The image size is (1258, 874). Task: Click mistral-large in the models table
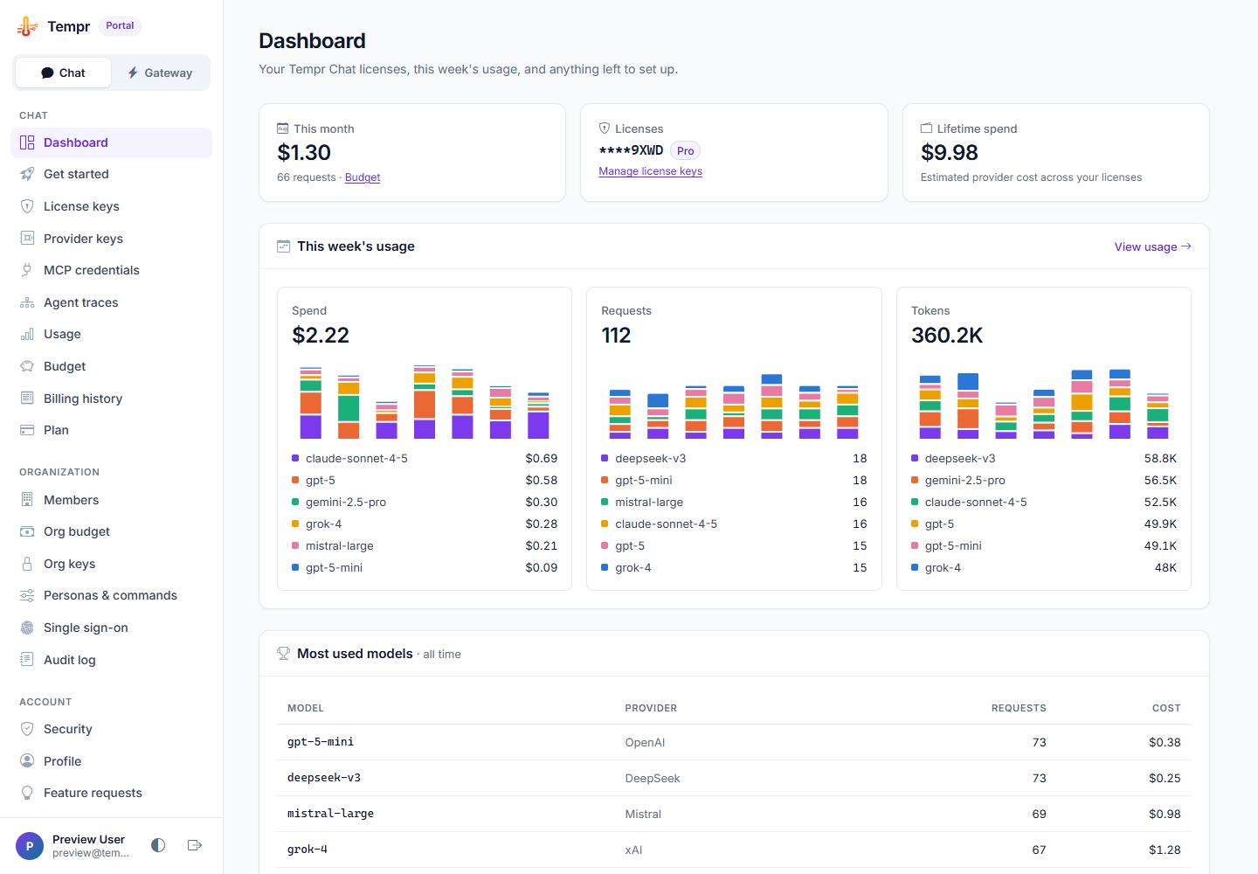[330, 814]
